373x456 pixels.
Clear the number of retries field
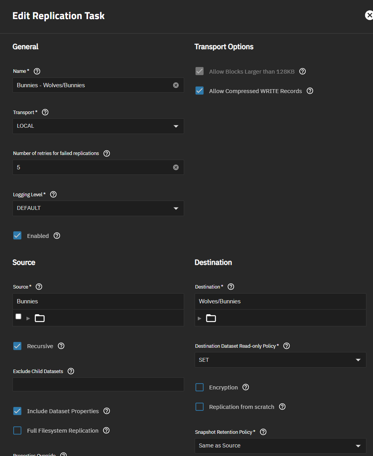pos(176,167)
